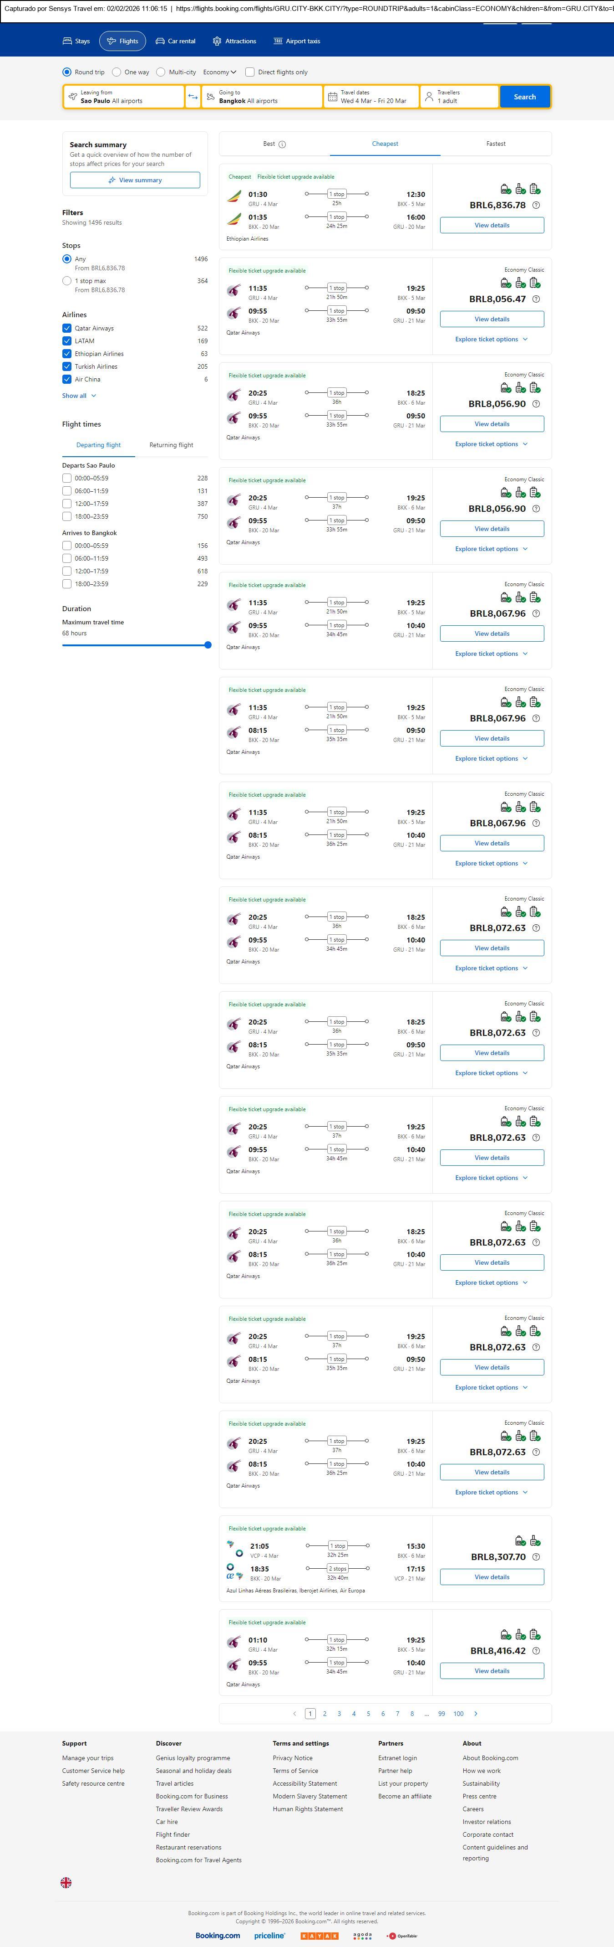
Task: Uncheck the Qatar Airways airline filter
Action: coord(67,329)
